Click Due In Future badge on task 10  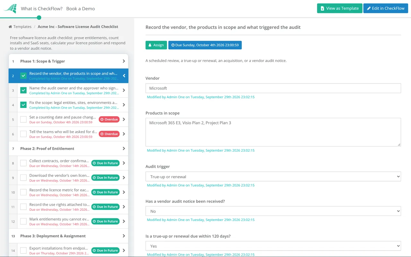[x=105, y=192]
